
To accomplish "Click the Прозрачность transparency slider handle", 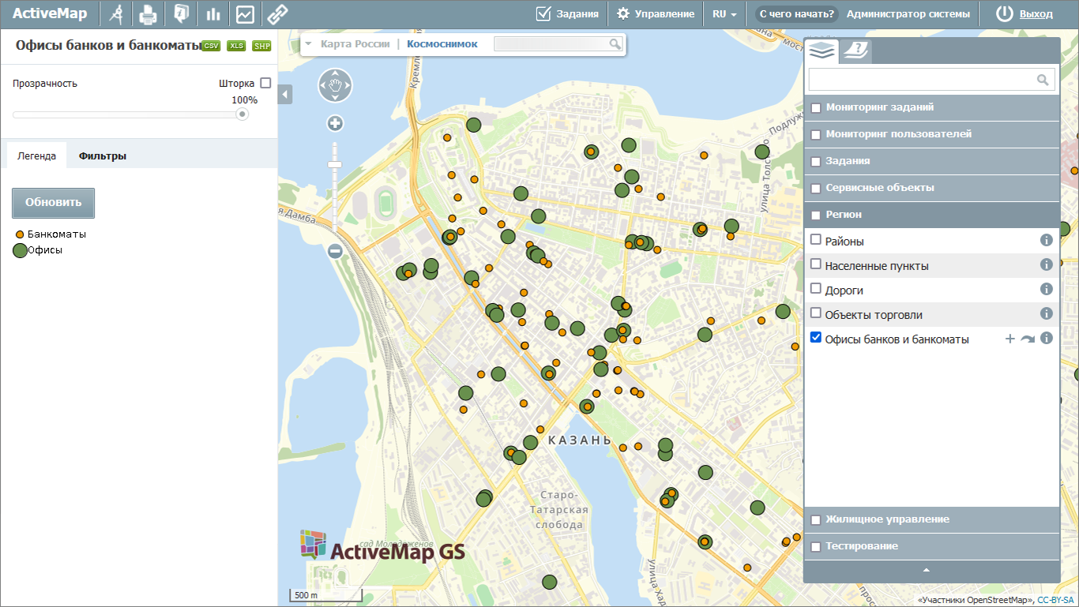I will coord(242,114).
